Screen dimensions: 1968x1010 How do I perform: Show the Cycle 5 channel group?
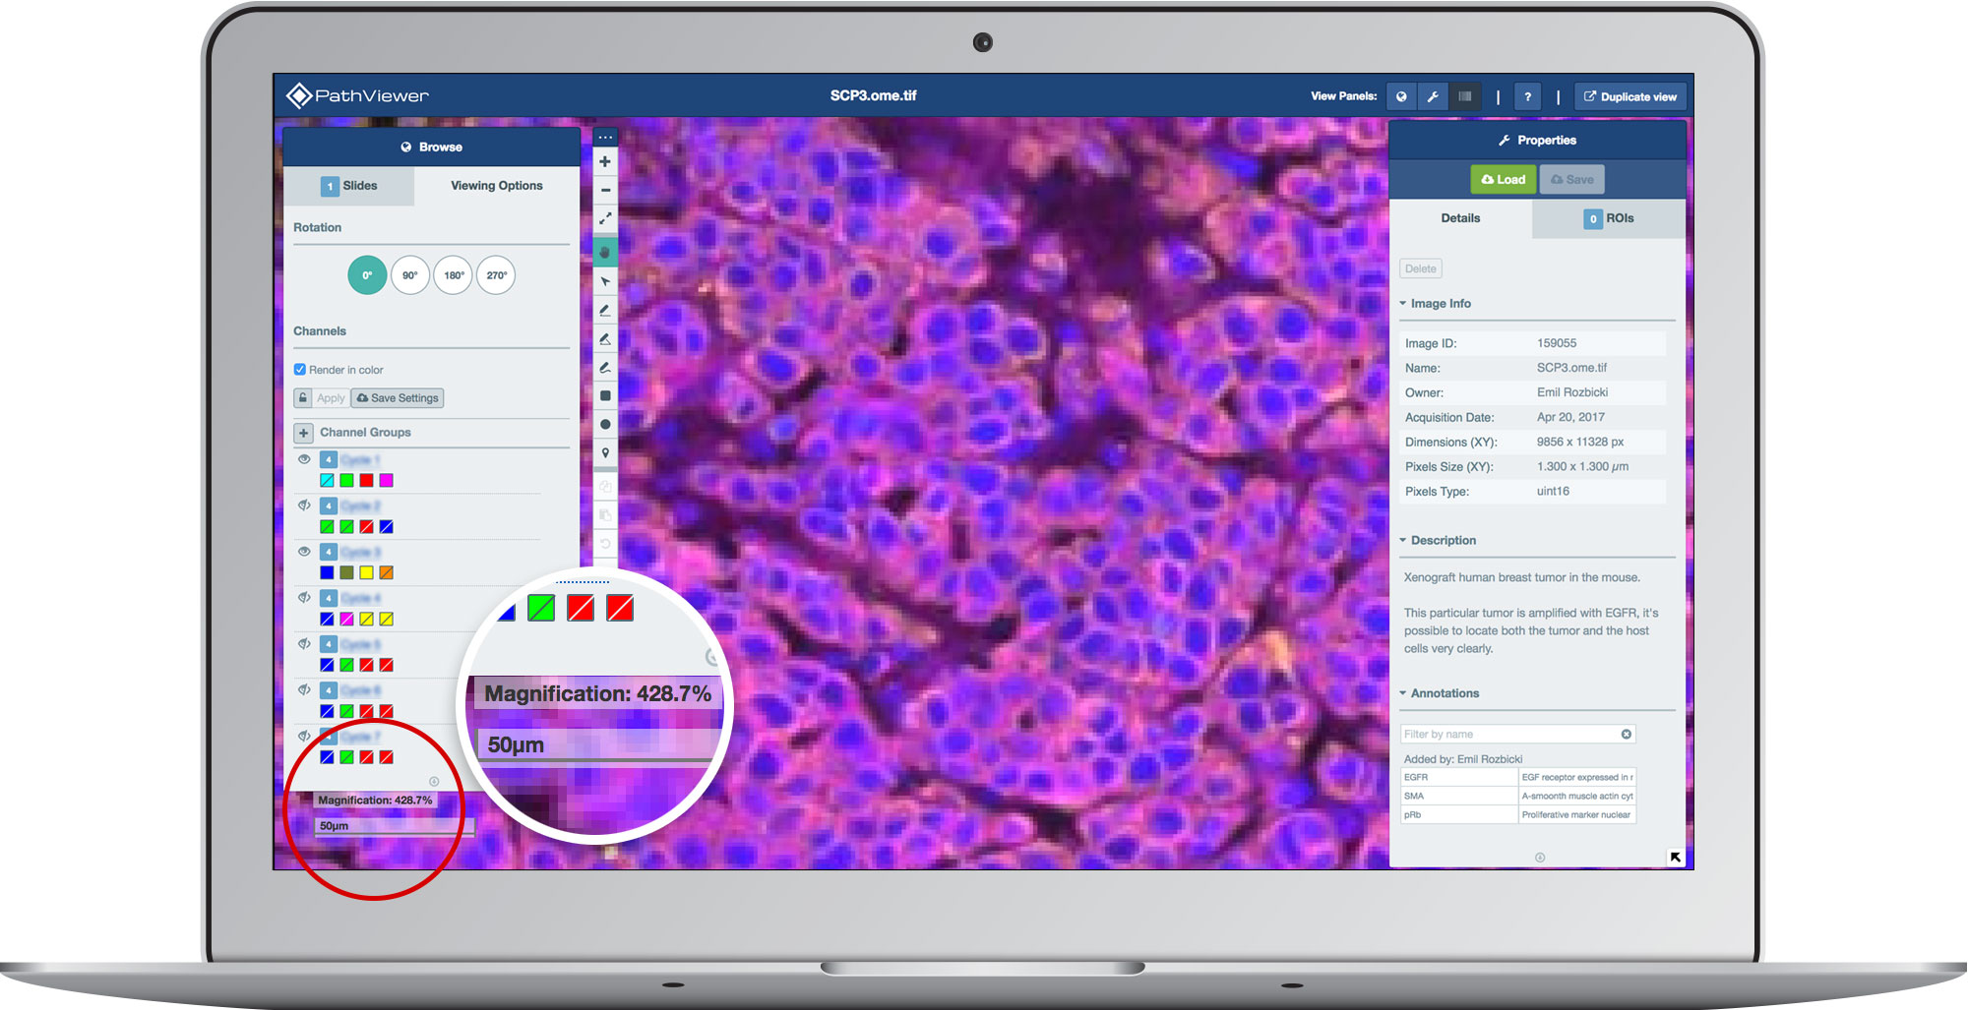point(304,644)
